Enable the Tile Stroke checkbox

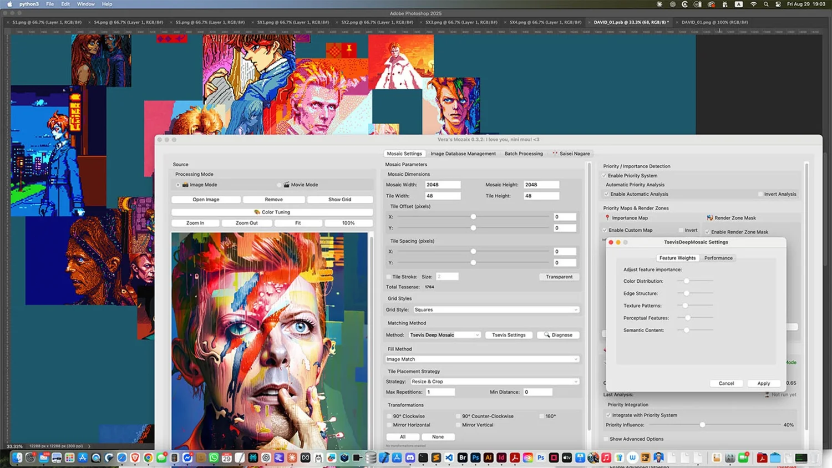click(x=388, y=277)
